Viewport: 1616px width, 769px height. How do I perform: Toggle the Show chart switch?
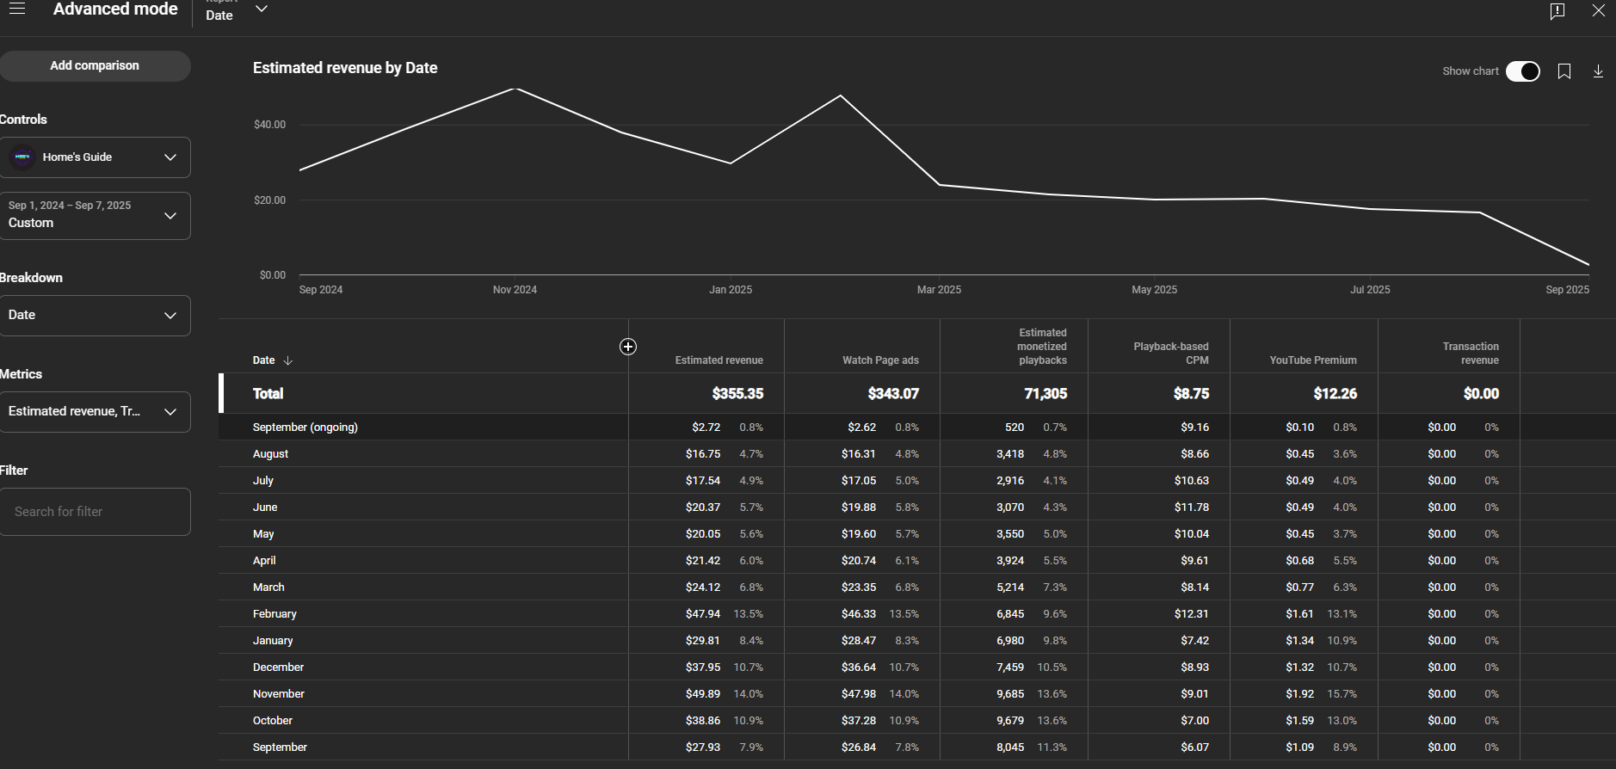pyautogui.click(x=1523, y=71)
